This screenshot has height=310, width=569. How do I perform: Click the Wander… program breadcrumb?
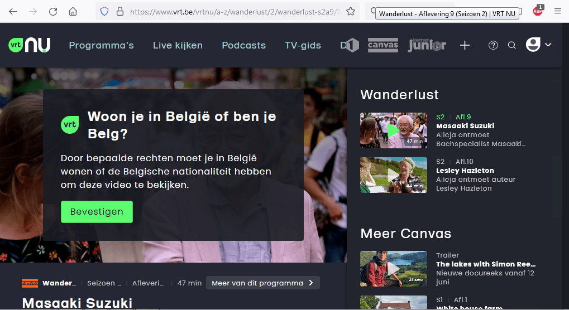pos(59,283)
